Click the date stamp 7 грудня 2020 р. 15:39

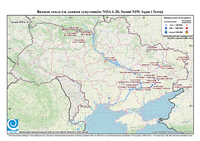click(21, 22)
